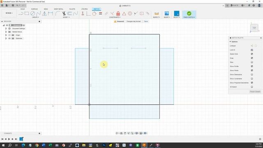Click the Look At icon in Sketch Palette
263x148 pixels.
(252, 50)
